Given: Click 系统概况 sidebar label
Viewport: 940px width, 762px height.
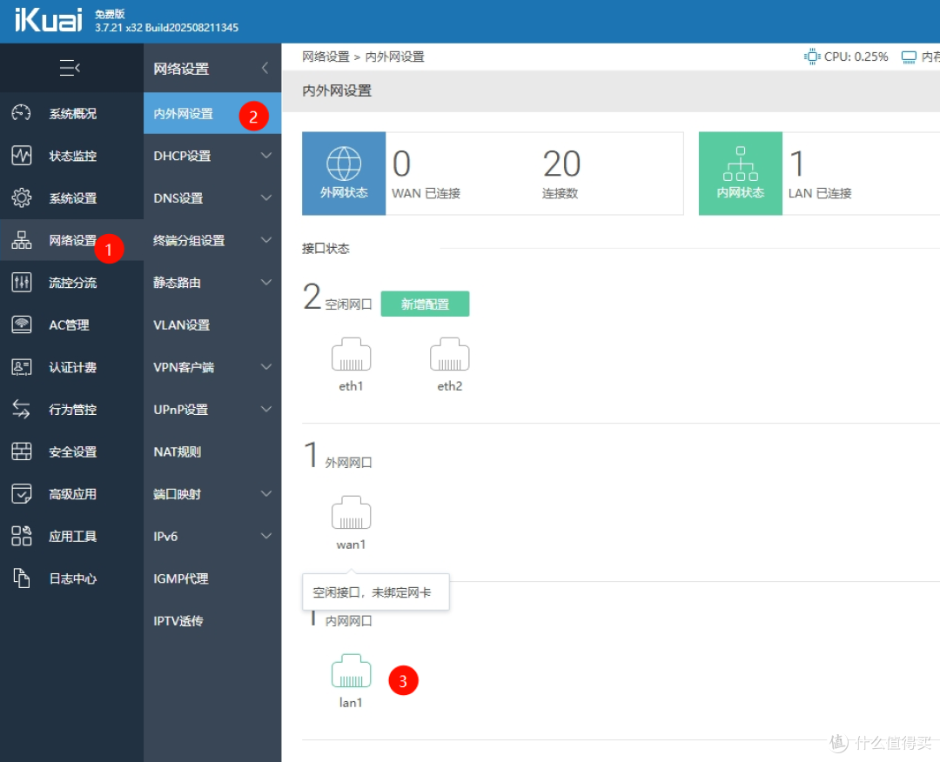Looking at the screenshot, I should point(72,113).
